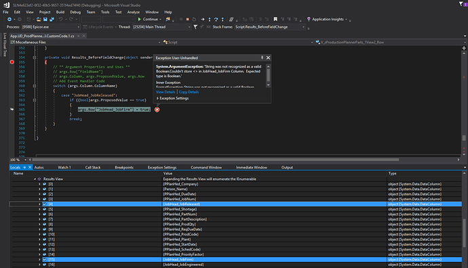Image resolution: width=468 pixels, height=268 pixels.
Task: Click the Undo icon
Action: tap(60, 20)
